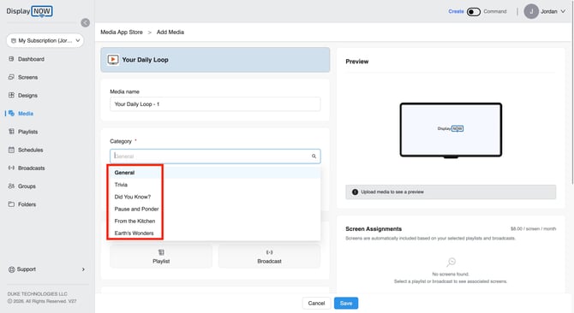Click the Playlist assignment button
This screenshot has width=574, height=313.
click(x=161, y=257)
